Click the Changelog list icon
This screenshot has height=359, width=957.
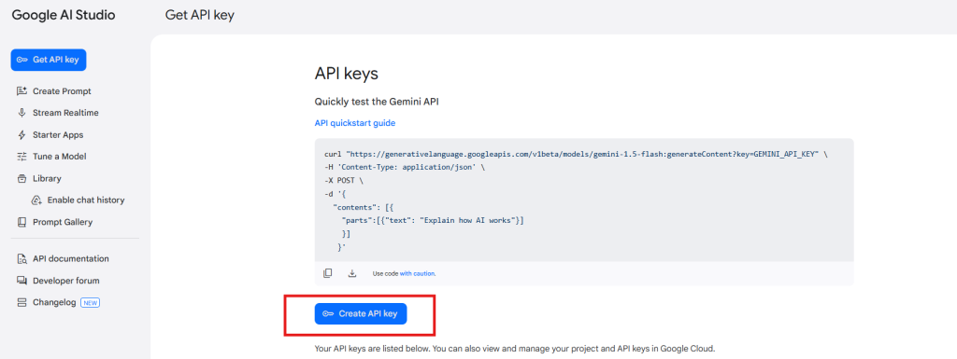pos(22,302)
